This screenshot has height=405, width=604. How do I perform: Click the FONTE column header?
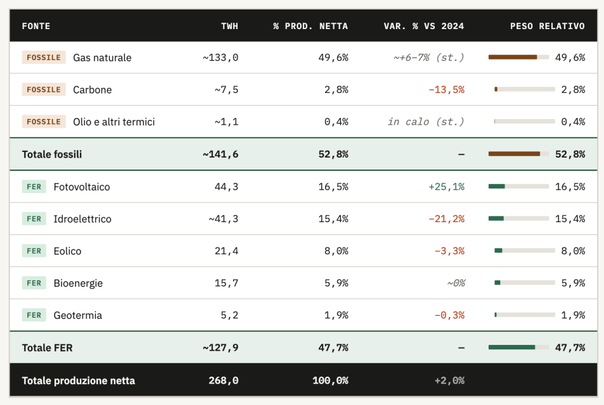pyautogui.click(x=36, y=26)
